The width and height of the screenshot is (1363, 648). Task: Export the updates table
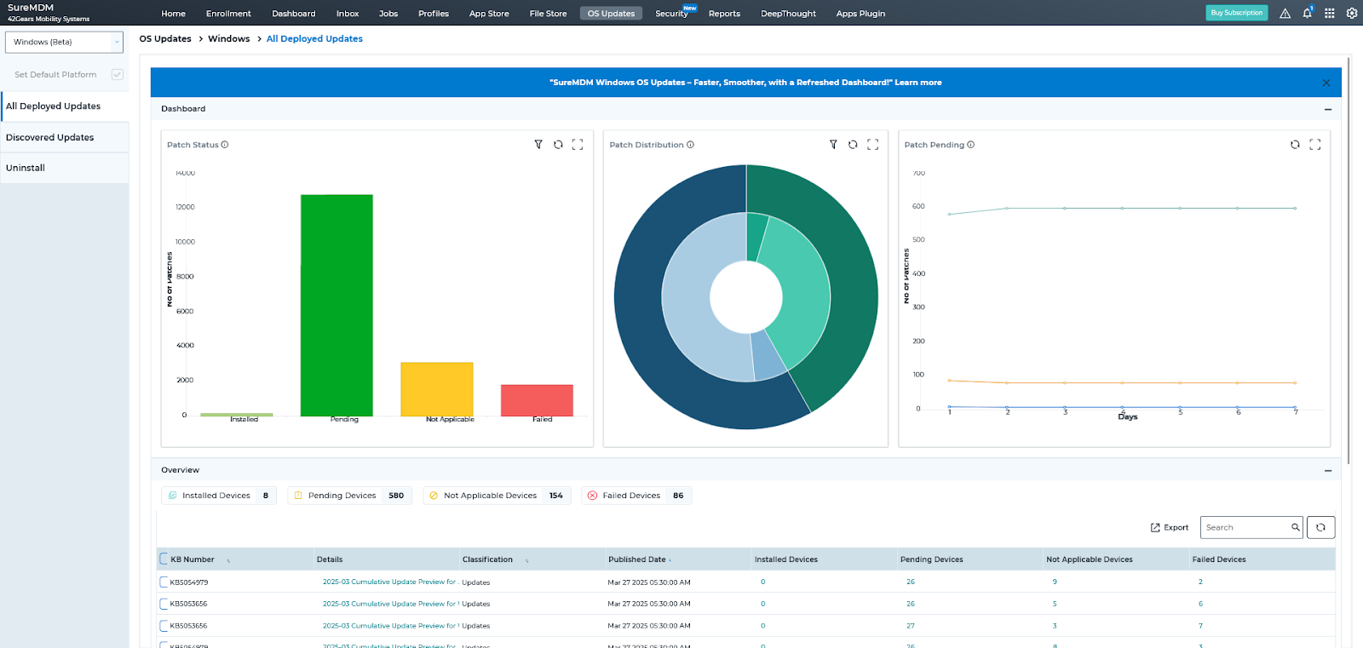(1170, 528)
